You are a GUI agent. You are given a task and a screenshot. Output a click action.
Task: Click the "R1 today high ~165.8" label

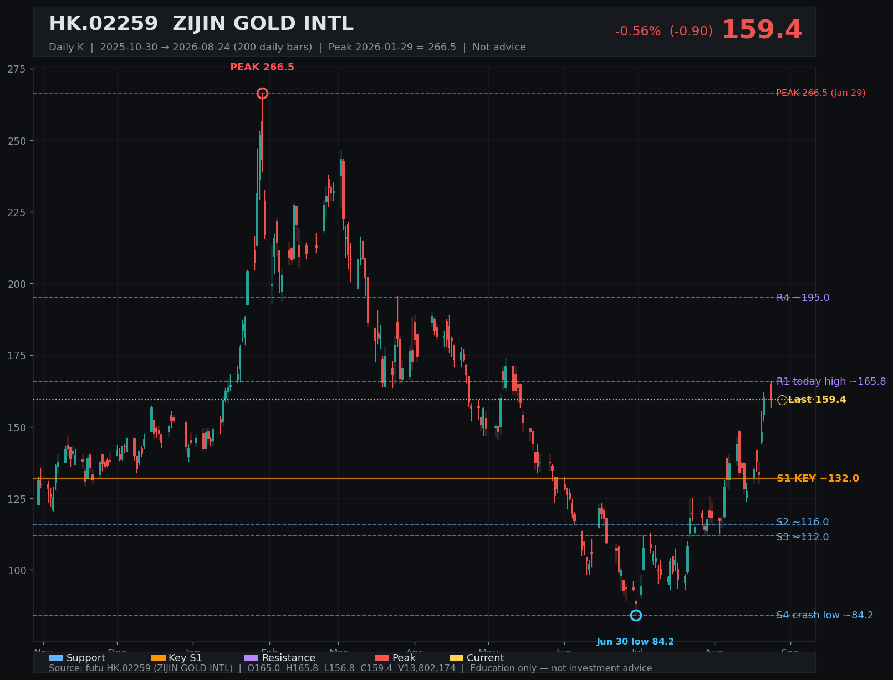pyautogui.click(x=831, y=381)
